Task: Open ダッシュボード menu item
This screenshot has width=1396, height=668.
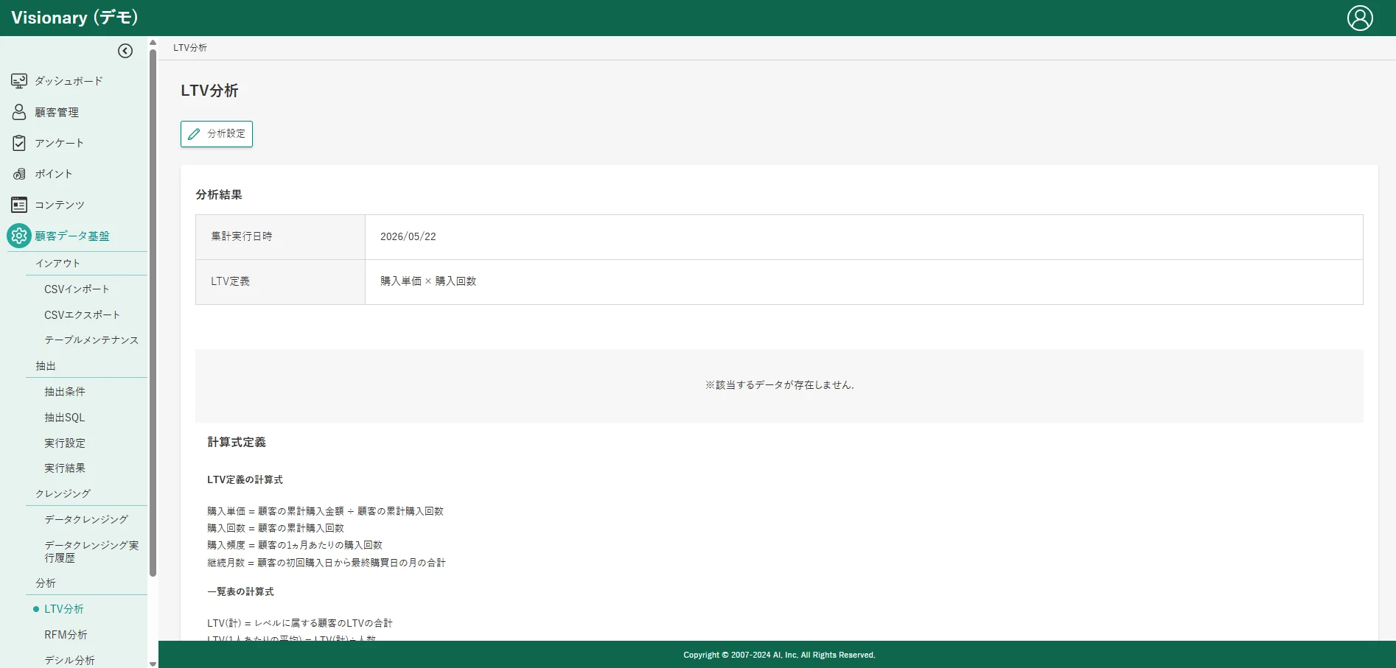Action: [69, 81]
